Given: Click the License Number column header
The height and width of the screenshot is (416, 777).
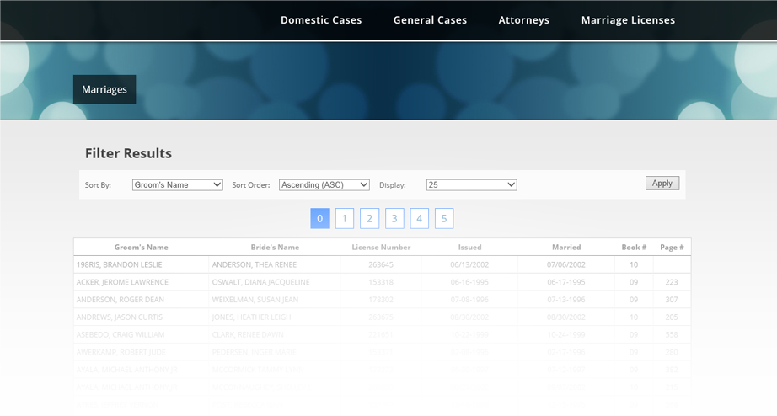Looking at the screenshot, I should 381,247.
